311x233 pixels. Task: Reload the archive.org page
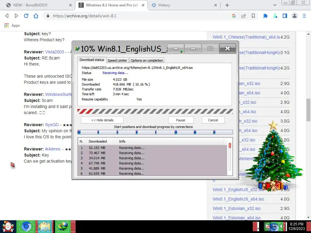click(x=26, y=16)
